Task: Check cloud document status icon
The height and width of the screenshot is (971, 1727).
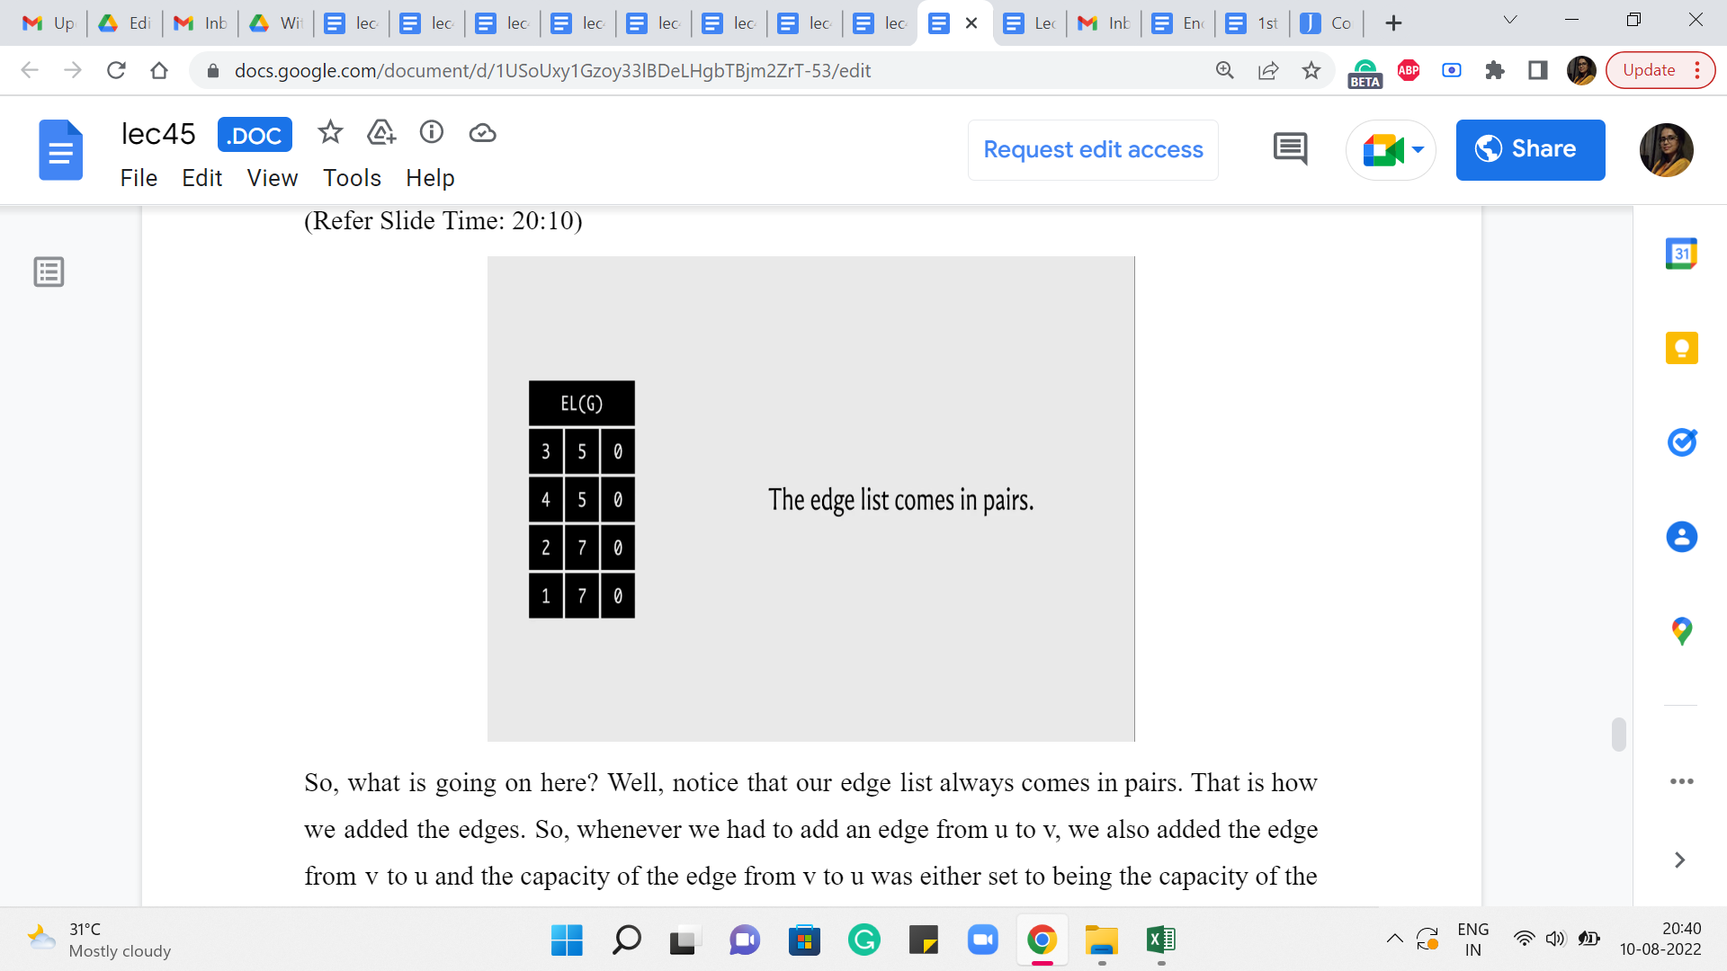Action: [x=483, y=133]
